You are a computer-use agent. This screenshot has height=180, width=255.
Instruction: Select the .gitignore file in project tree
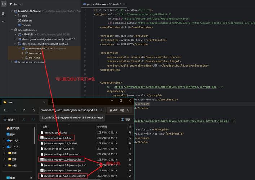pos(27,21)
